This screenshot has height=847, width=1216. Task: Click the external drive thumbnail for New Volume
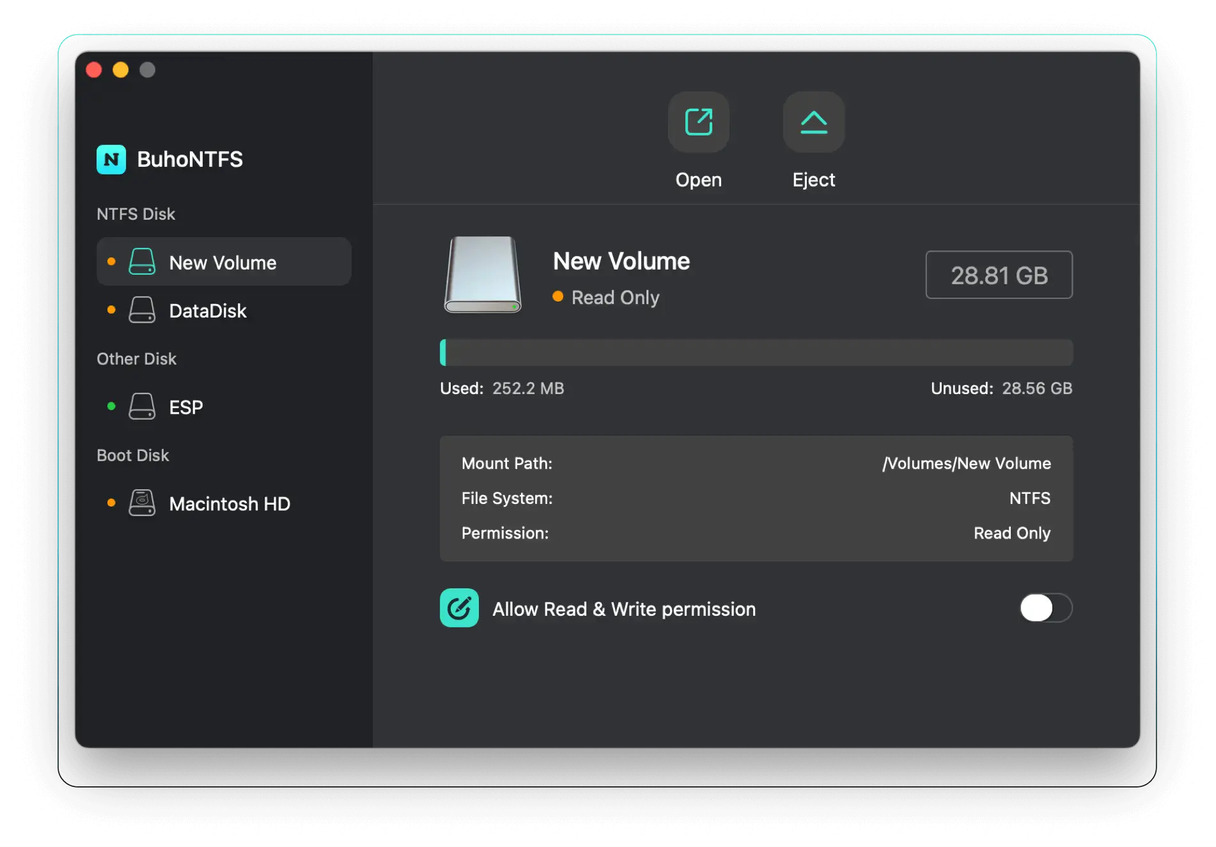482,275
